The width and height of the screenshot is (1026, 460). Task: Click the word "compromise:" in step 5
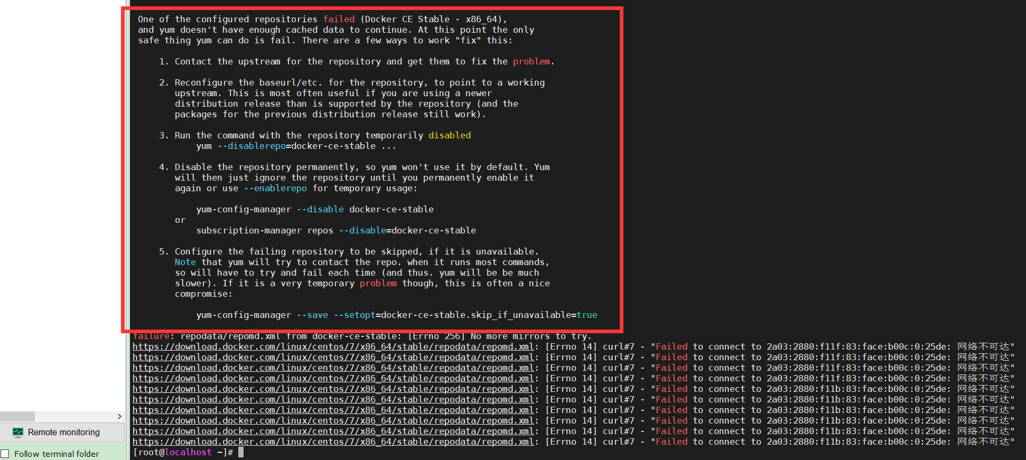tap(204, 294)
